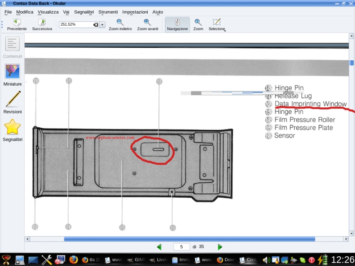Screen dimensions: 355x266
Task: Open the Miniature thumbnails panel
Action: pyautogui.click(x=12, y=74)
